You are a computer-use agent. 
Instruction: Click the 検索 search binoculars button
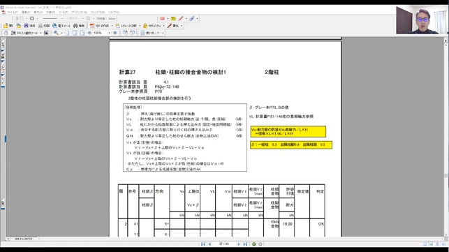click(79, 26)
